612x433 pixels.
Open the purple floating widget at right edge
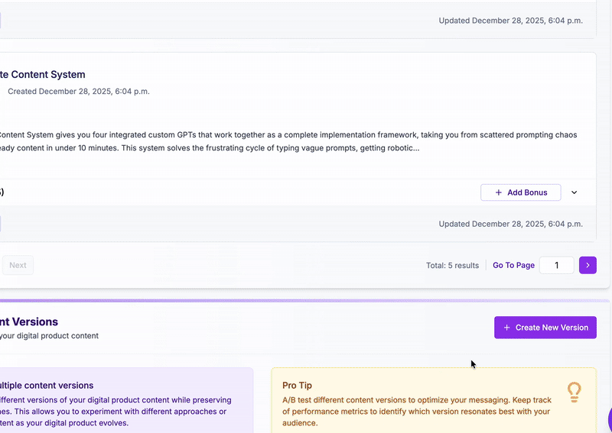(x=609, y=418)
